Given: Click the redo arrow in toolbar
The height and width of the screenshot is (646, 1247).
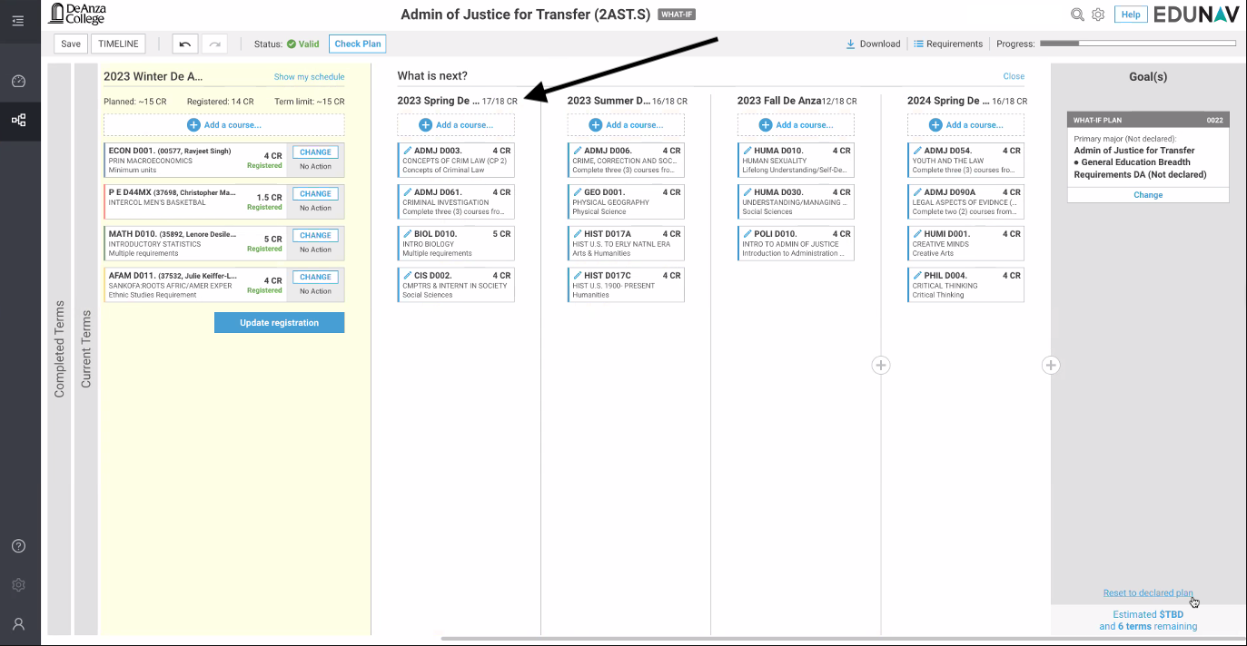Looking at the screenshot, I should click(214, 44).
